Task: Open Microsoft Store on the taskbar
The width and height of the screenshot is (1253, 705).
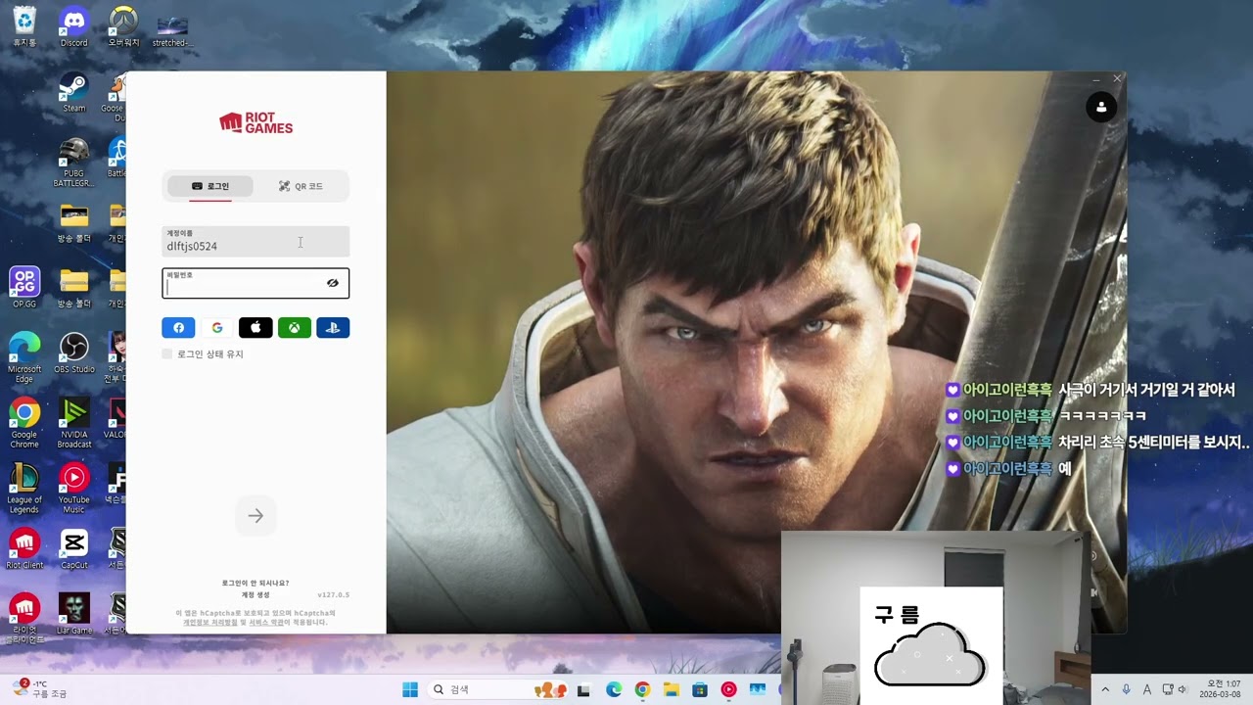Action: 700,689
